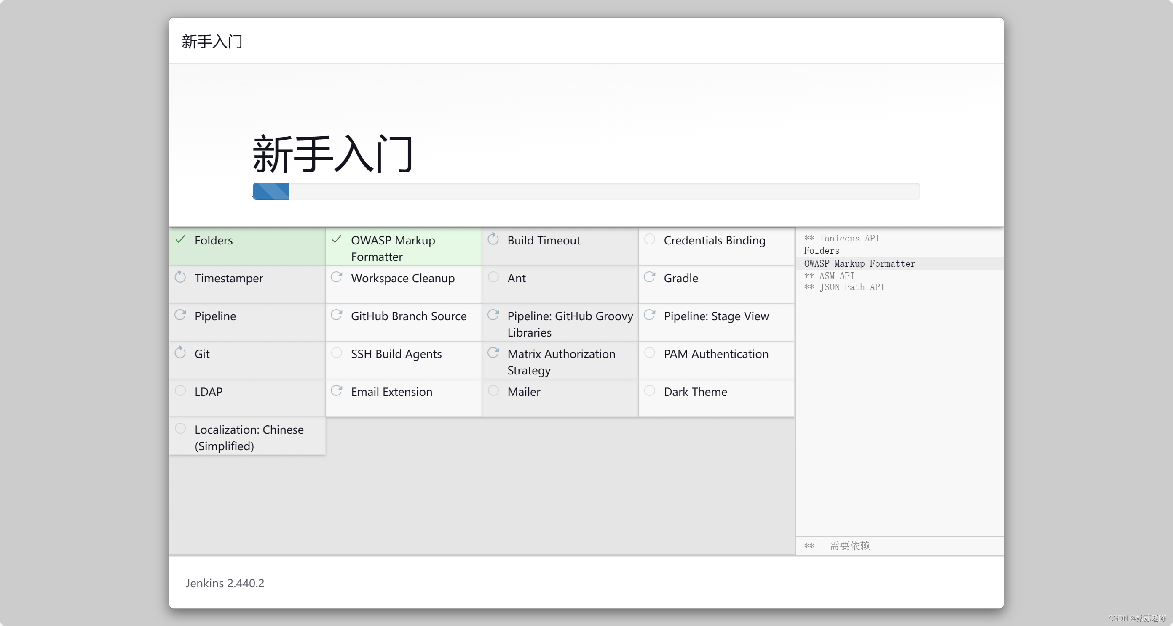Click the refresh icon beside Workspace Cleanup
This screenshot has height=626, width=1173.
click(337, 277)
